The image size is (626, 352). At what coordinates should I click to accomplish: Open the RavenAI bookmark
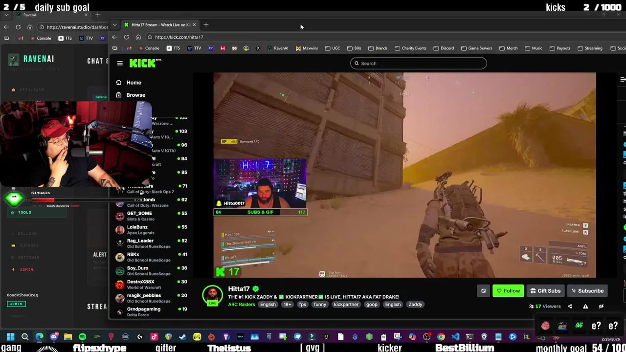pyautogui.click(x=278, y=48)
